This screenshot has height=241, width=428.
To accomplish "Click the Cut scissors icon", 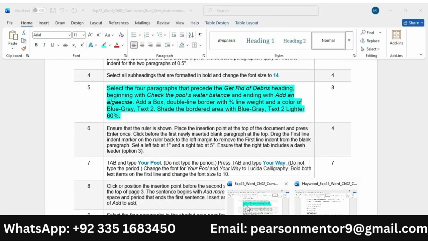I will coord(23,33).
